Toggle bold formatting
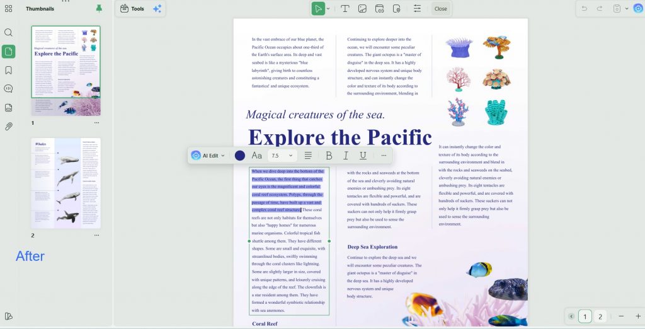Screen dimensions: 645x329 (329, 155)
